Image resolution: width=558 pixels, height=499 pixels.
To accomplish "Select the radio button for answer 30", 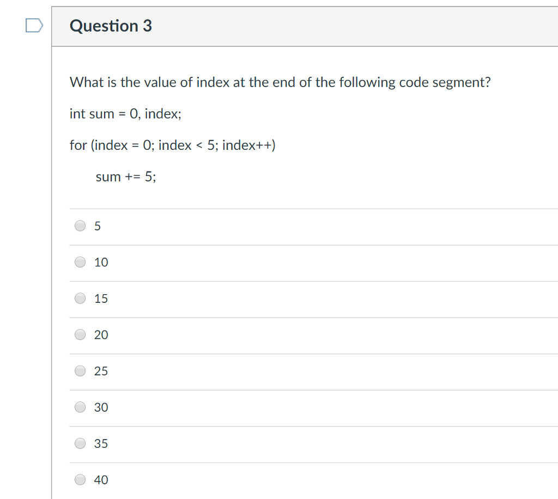I will click(80, 407).
